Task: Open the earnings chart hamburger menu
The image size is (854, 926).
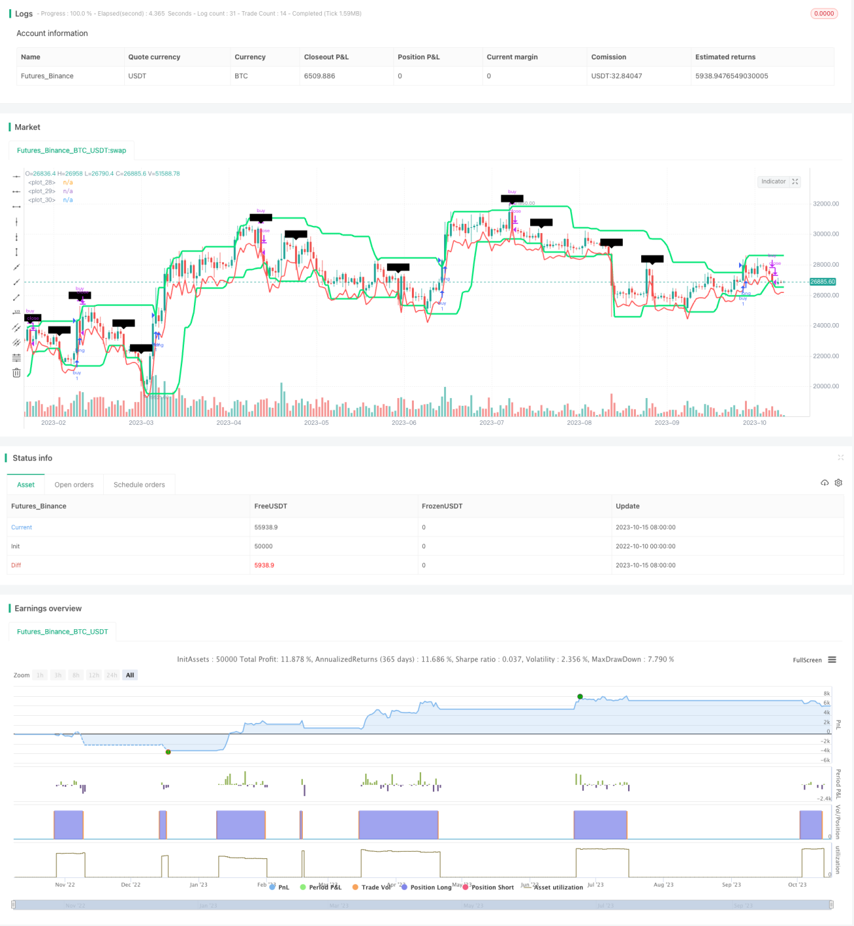Action: [832, 660]
